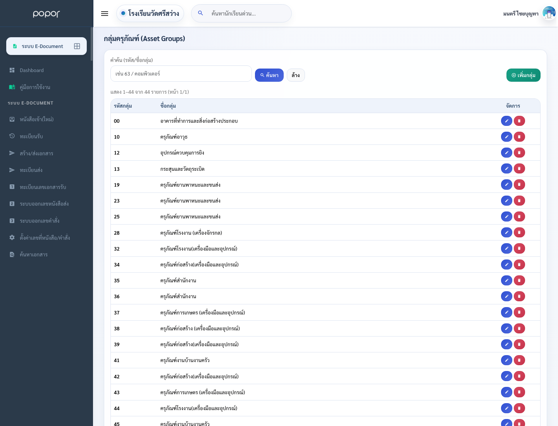
Task: Edit group 41 ครุภัณฑ์งานบ้านงานครัว
Action: pos(506,360)
